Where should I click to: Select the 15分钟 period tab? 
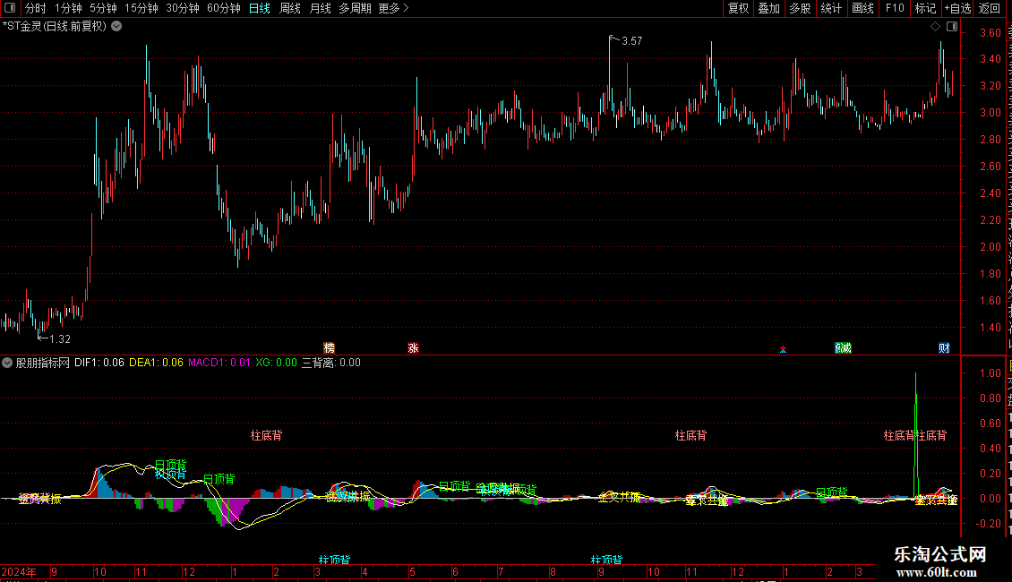coord(142,8)
